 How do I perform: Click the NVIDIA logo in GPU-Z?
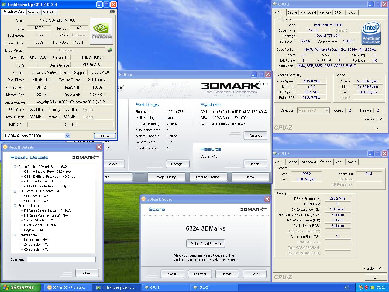[102, 31]
